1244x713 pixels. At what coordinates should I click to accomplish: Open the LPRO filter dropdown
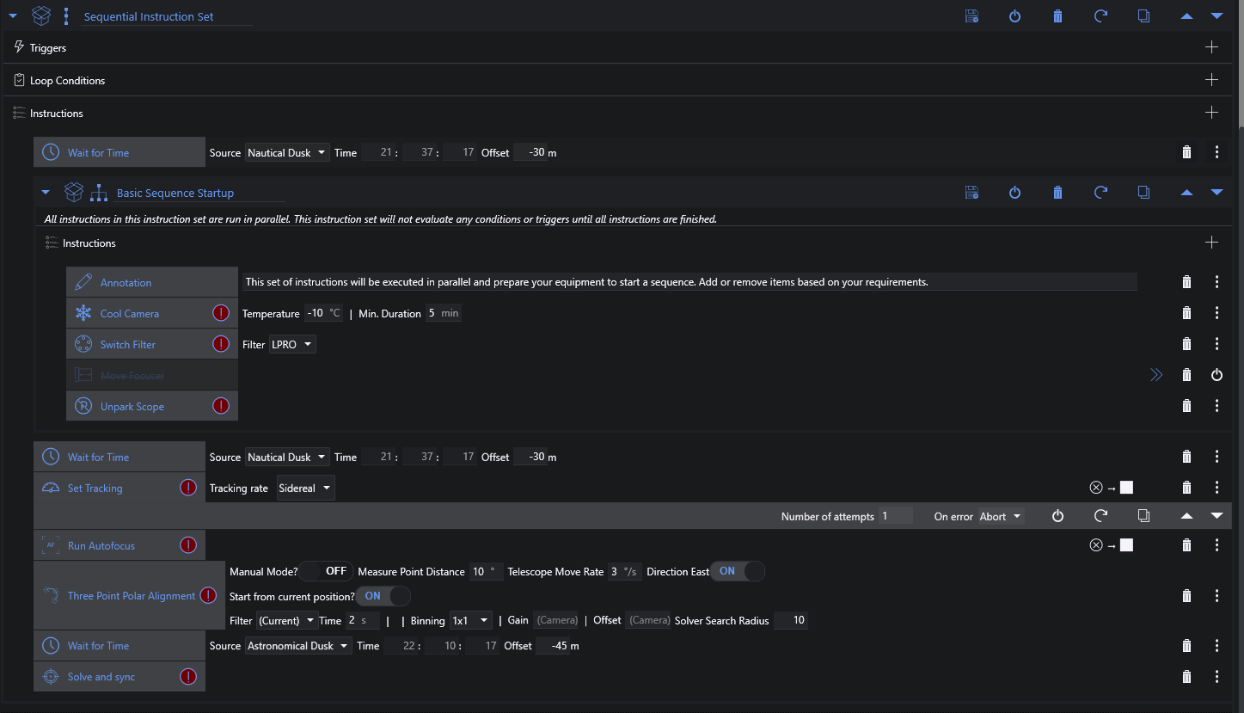pyautogui.click(x=292, y=344)
